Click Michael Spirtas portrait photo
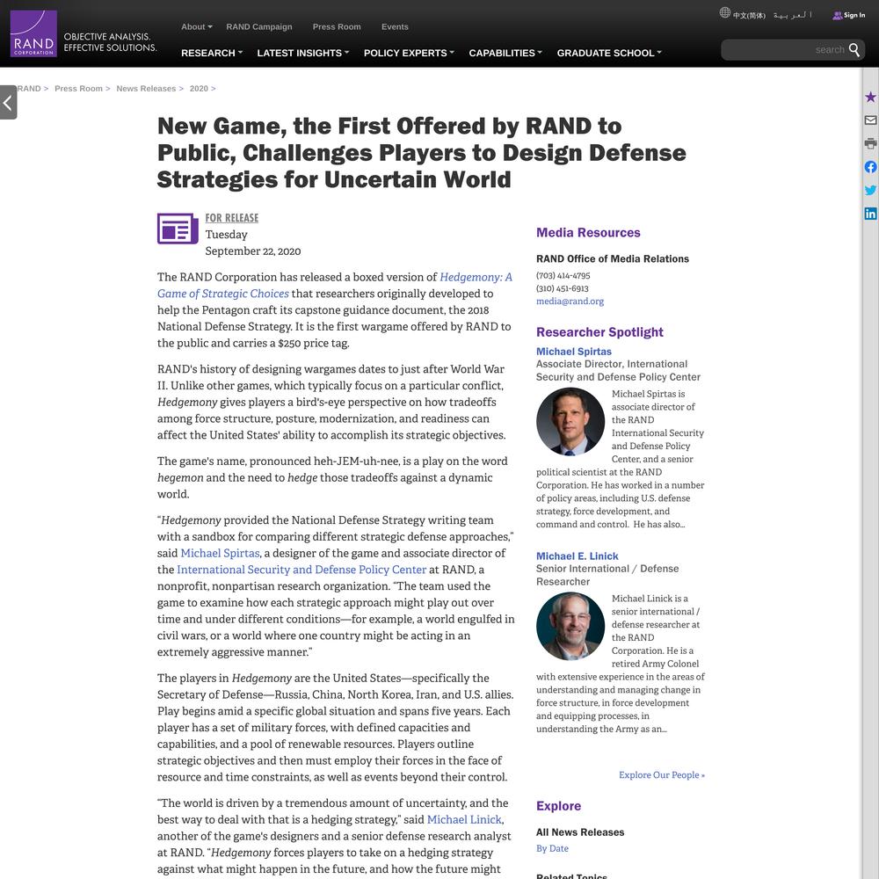Screen dimensions: 879x879 [570, 422]
